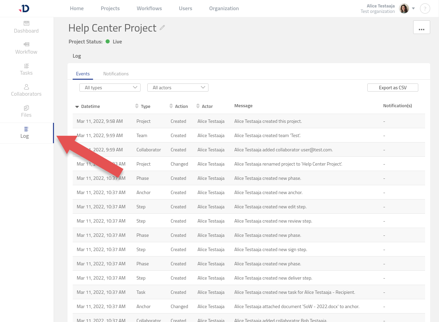Image resolution: width=439 pixels, height=322 pixels.
Task: Open the Workflow sidebar icon
Action: tap(26, 44)
